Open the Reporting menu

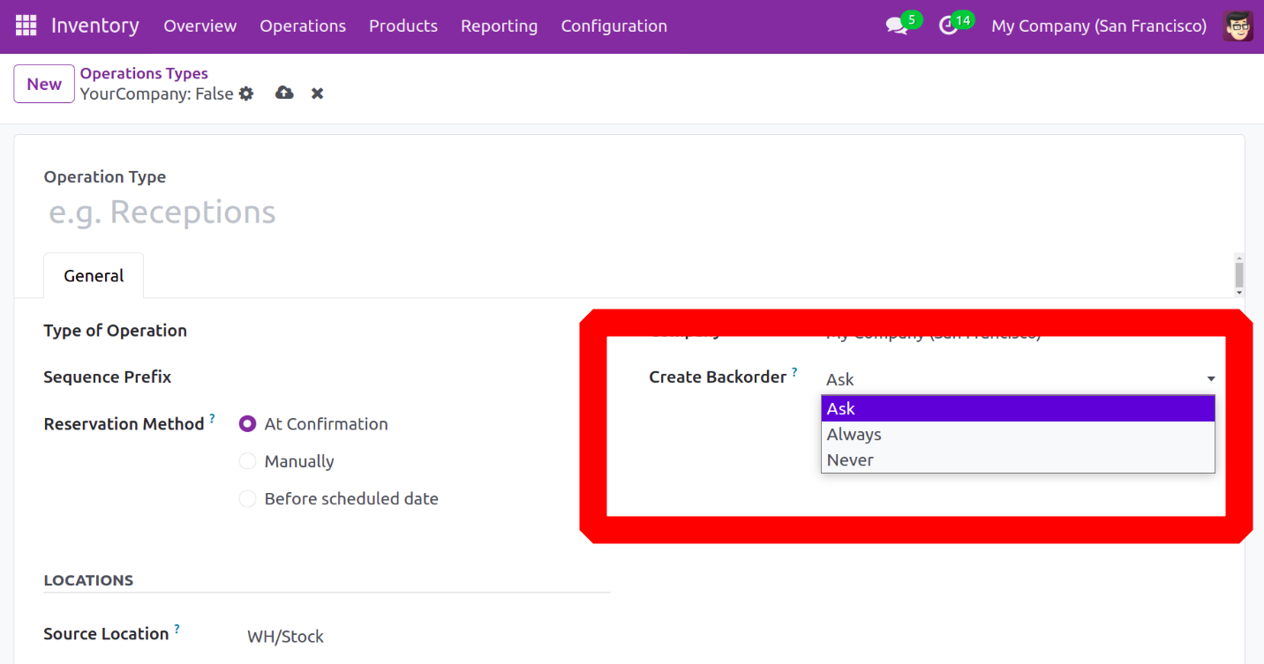[499, 26]
